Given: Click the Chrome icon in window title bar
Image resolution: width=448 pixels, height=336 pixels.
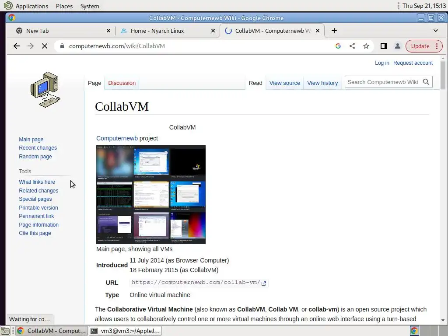Looking at the screenshot, I should tap(12, 17).
